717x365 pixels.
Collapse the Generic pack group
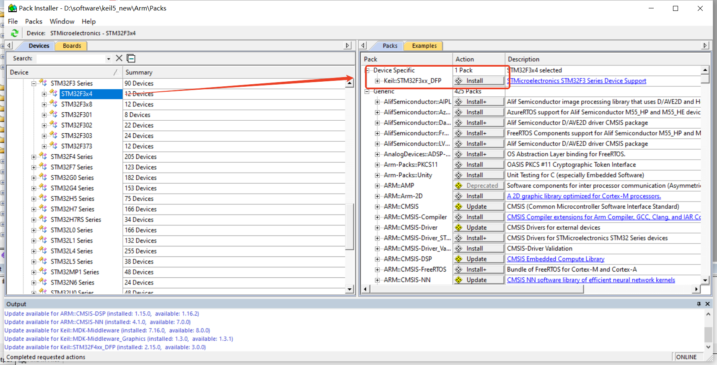[367, 91]
